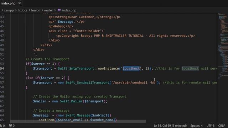
Task: Click the '/usr/sbin/sendmail -bs' string
Action: point(134,82)
